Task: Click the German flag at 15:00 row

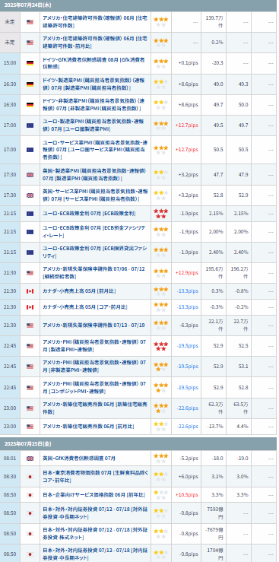Action: click(30, 63)
